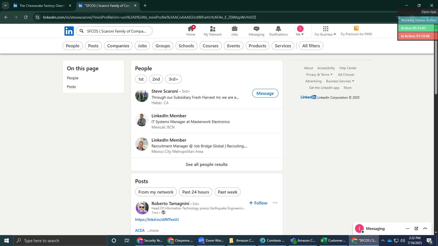Screen dimensions: 438x246
Task: Focus the LinkedIn search field
Action: [114, 31]
